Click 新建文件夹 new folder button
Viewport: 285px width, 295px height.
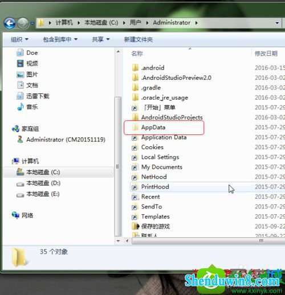[139, 39]
